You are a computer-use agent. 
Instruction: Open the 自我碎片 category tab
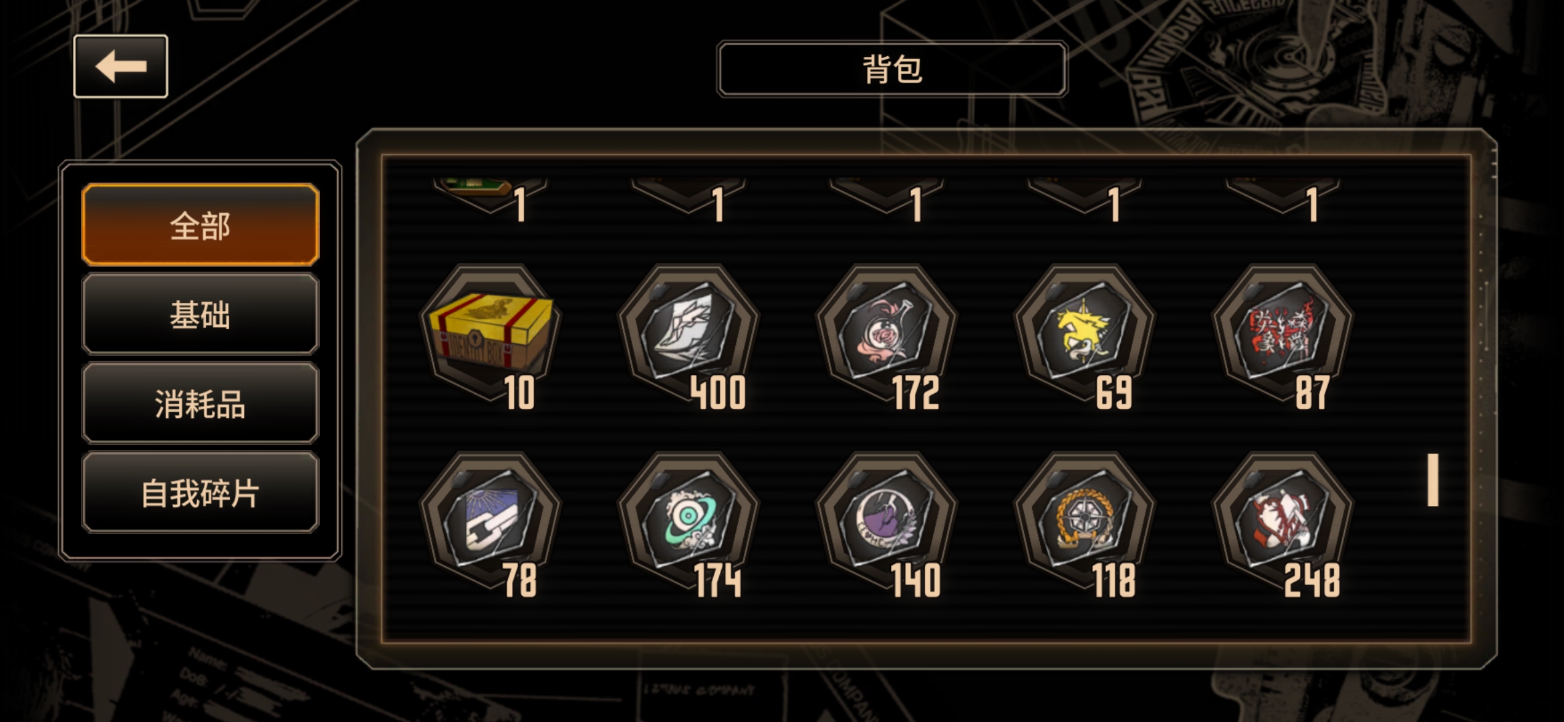coord(201,493)
